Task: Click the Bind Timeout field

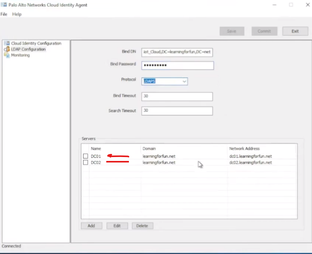Action: pyautogui.click(x=177, y=97)
